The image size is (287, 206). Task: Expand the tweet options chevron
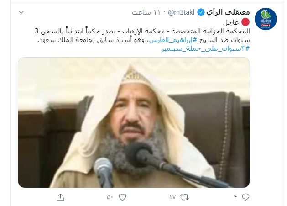[21, 12]
